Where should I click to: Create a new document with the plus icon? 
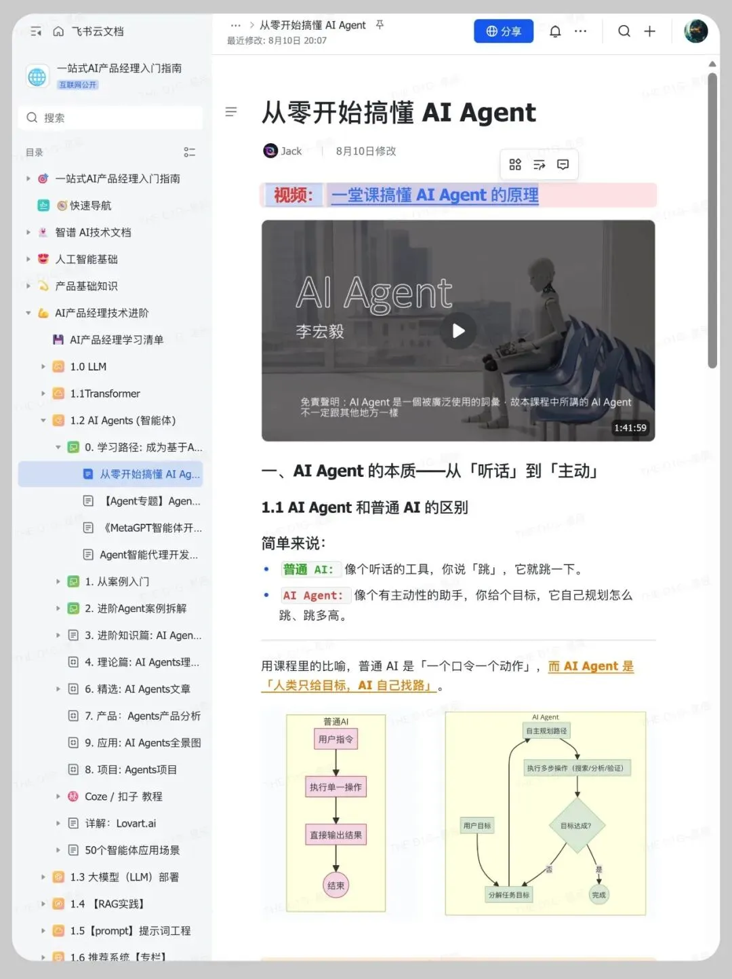[650, 31]
